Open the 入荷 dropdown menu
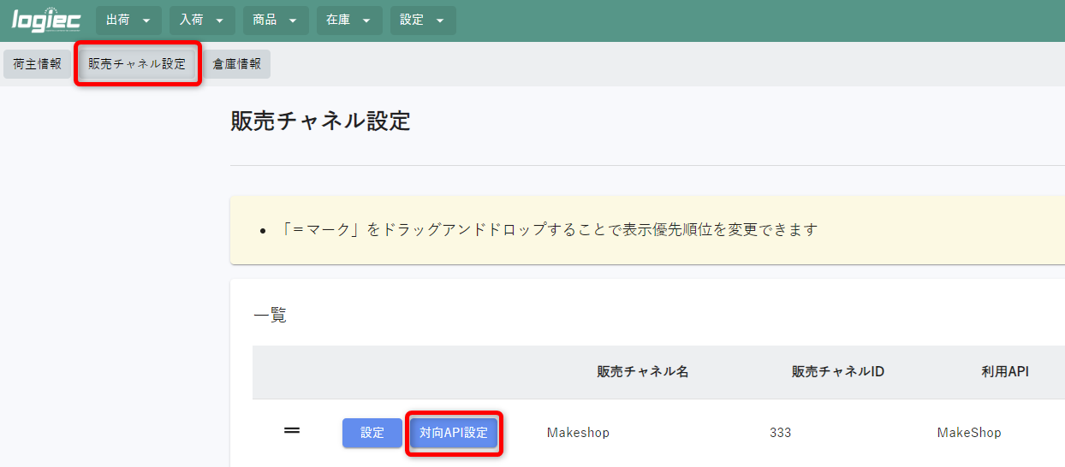This screenshot has width=1065, height=467. (202, 21)
